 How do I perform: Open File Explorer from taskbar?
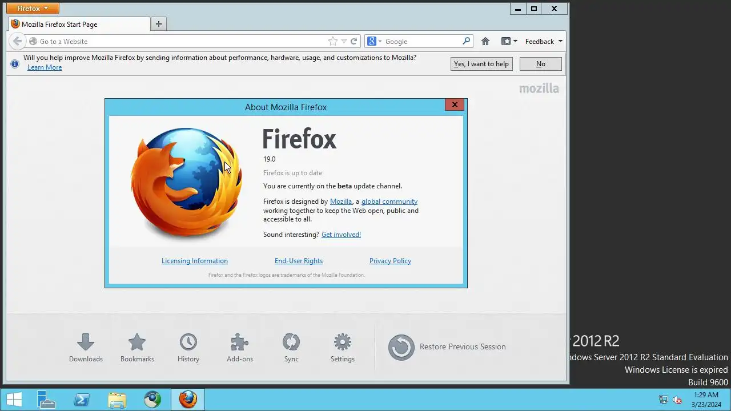coord(117,400)
